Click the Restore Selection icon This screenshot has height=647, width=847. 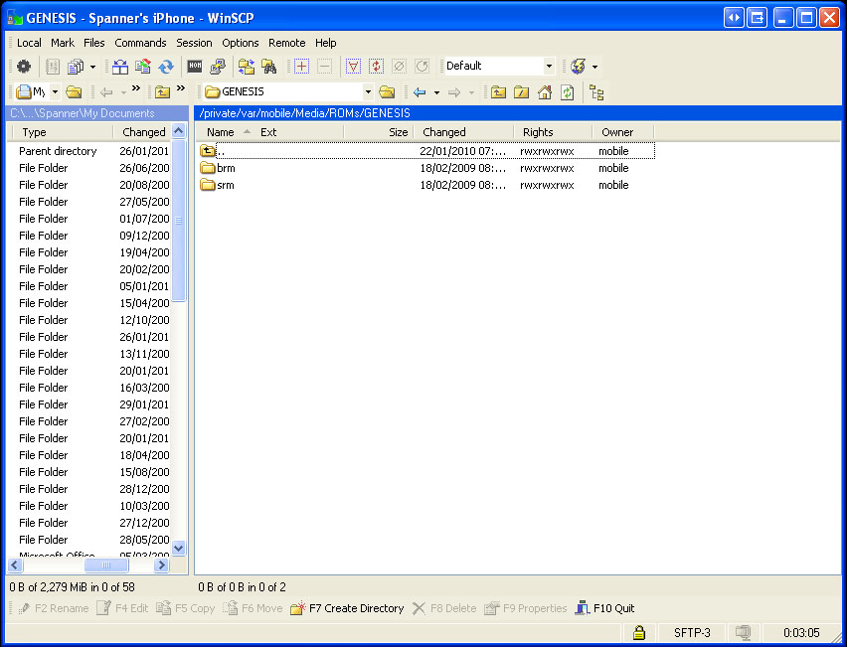click(x=422, y=67)
